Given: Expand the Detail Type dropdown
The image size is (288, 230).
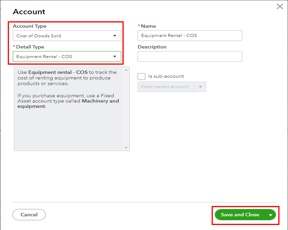Looking at the screenshot, I should tap(67, 57).
